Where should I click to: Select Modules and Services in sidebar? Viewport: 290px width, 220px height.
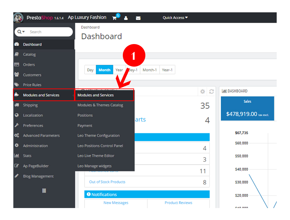[x=41, y=95]
